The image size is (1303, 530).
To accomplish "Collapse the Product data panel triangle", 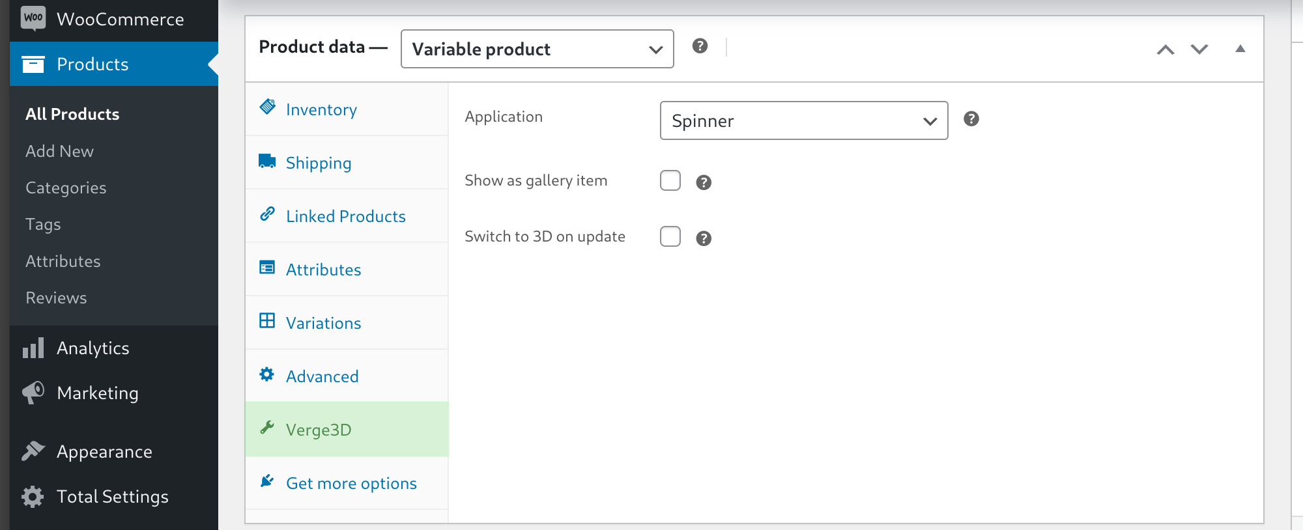I will coord(1240,48).
